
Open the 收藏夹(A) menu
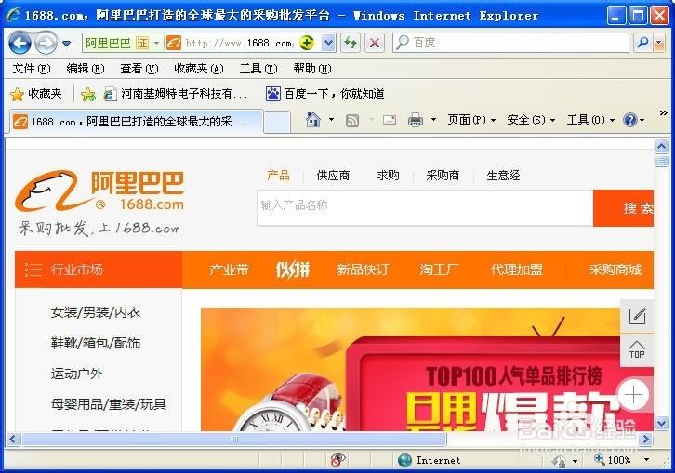pos(198,69)
